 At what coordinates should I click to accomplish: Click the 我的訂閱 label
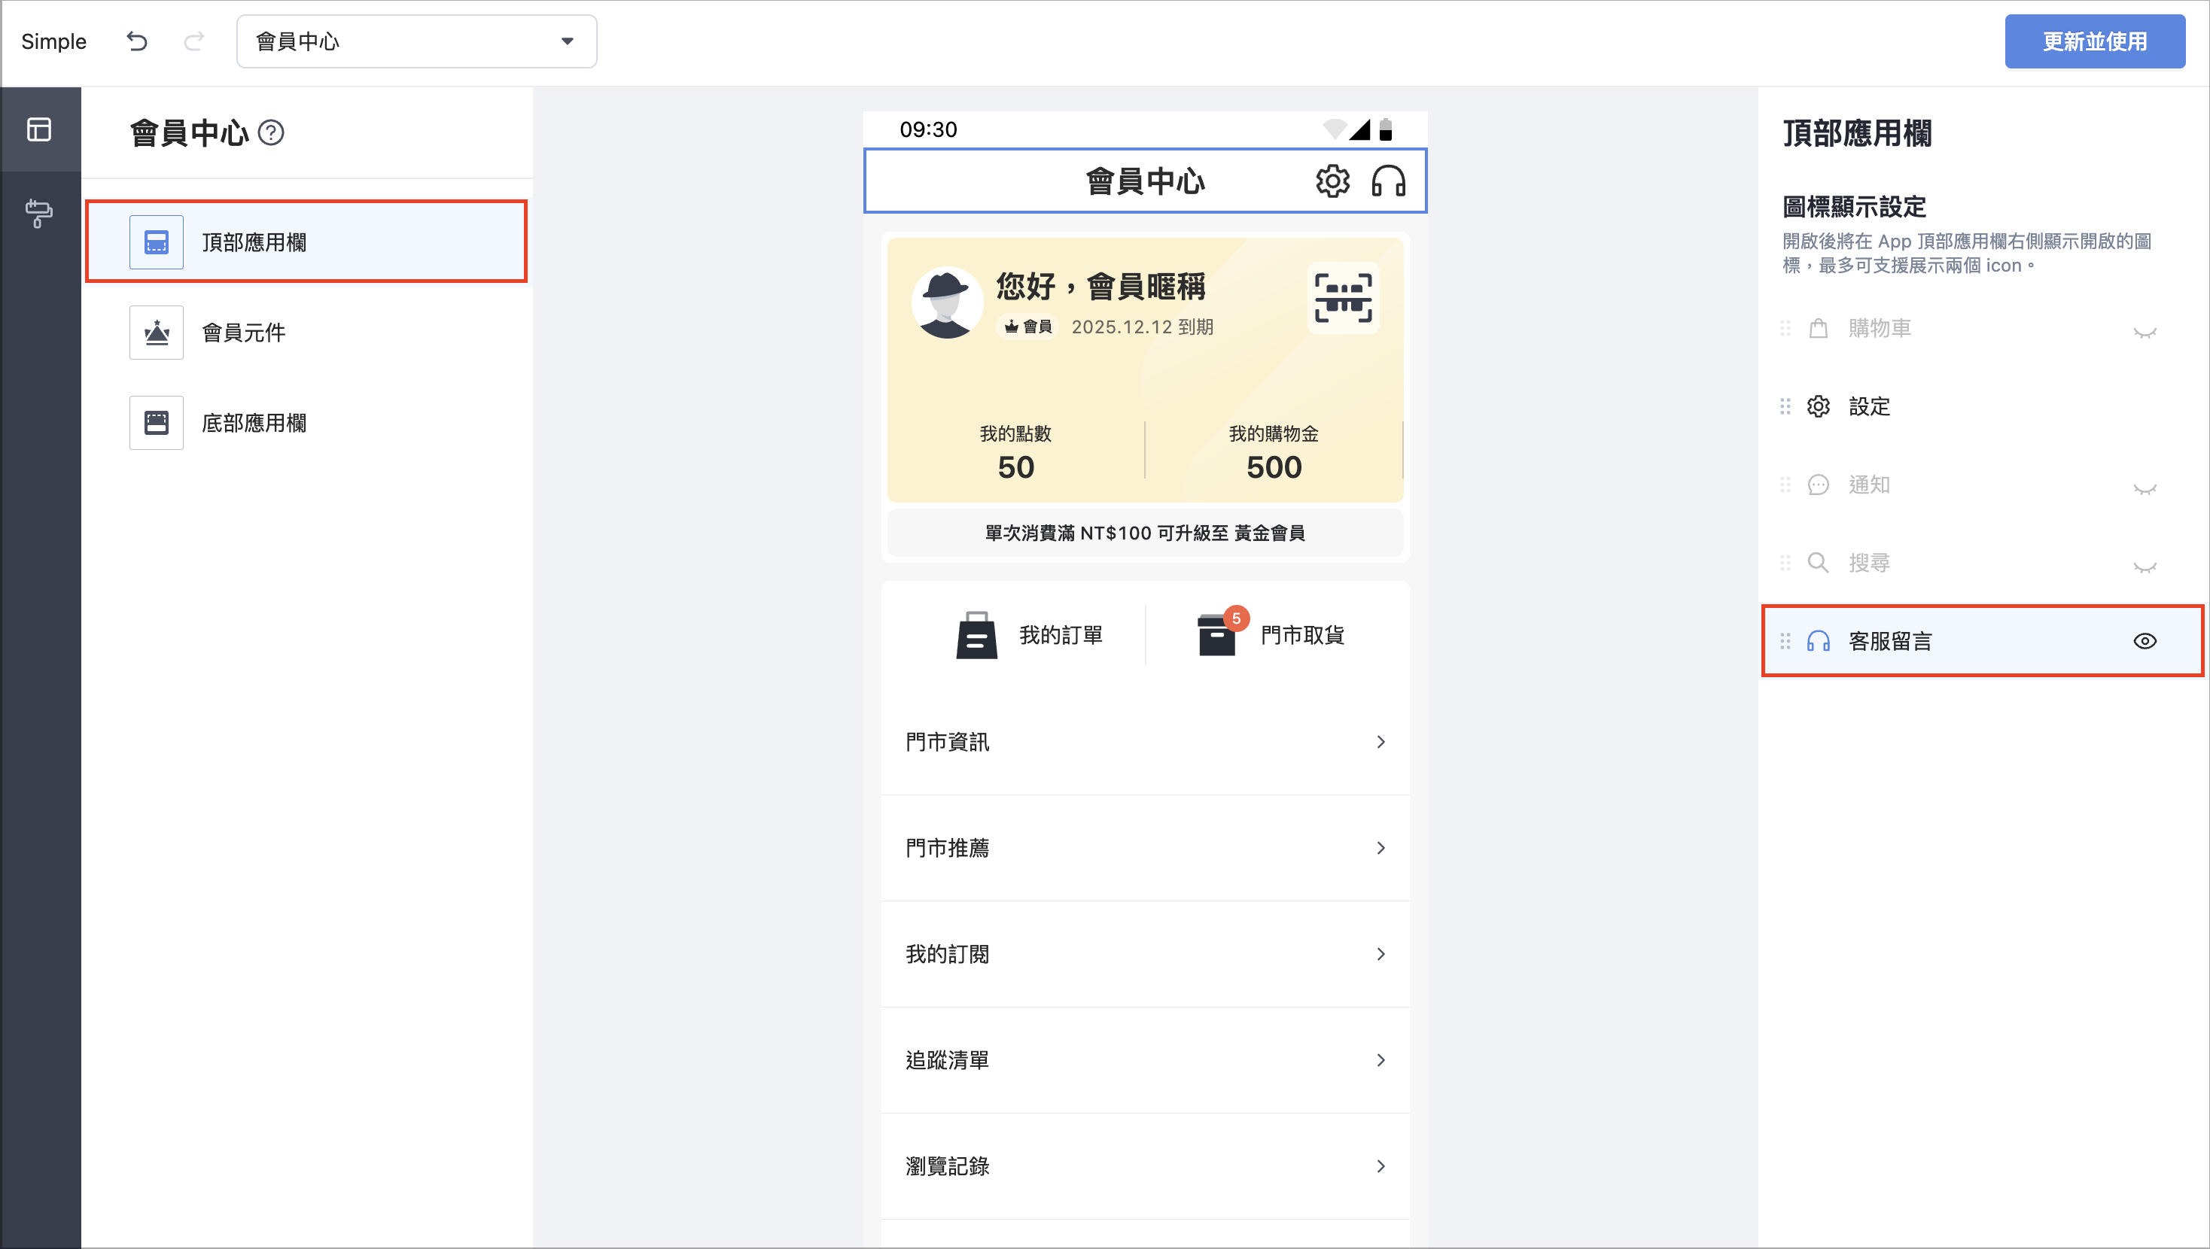point(947,954)
